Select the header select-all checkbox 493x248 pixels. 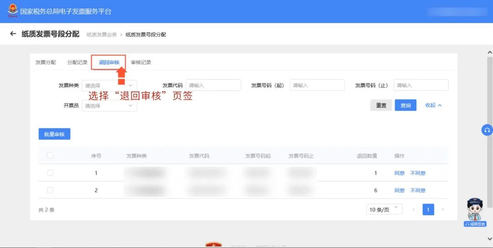(50, 156)
